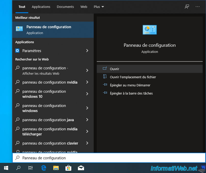Click pin icon beside Épingler au menu Démarrer
This screenshot has width=206, height=173.
click(105, 85)
